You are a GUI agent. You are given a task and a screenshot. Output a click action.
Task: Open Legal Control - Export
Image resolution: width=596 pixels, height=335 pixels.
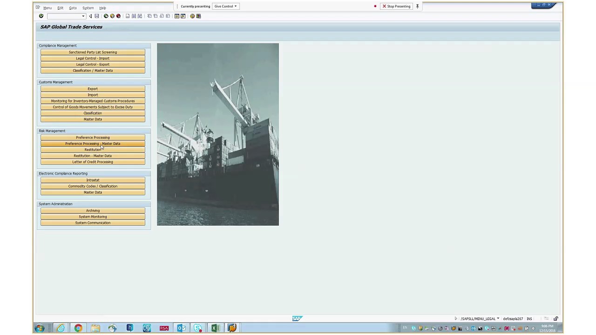(93, 64)
